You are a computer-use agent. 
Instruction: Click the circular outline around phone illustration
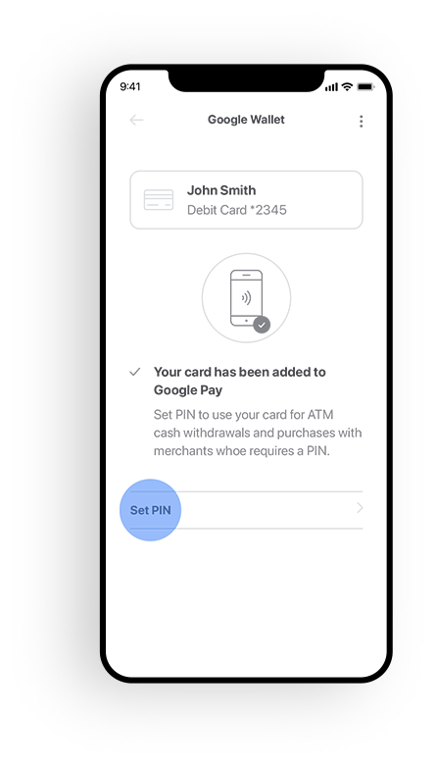pyautogui.click(x=246, y=298)
